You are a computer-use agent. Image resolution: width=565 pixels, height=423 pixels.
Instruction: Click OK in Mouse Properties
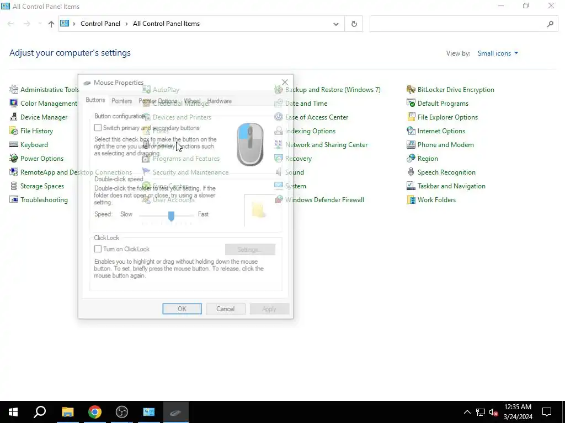coord(182,308)
